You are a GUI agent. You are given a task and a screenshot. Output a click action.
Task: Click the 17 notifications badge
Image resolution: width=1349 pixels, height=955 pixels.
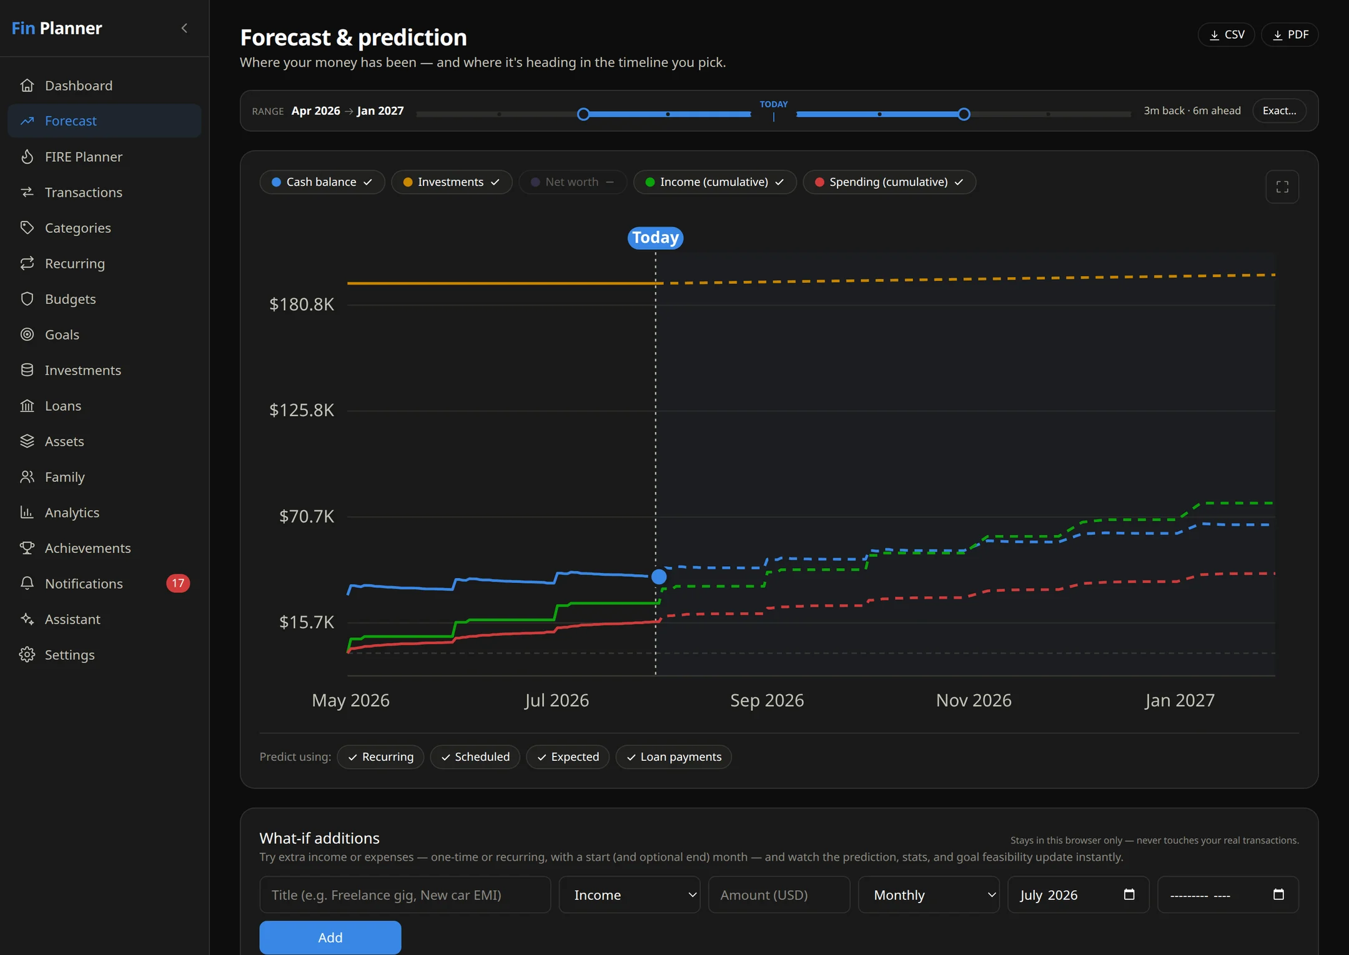[178, 584]
